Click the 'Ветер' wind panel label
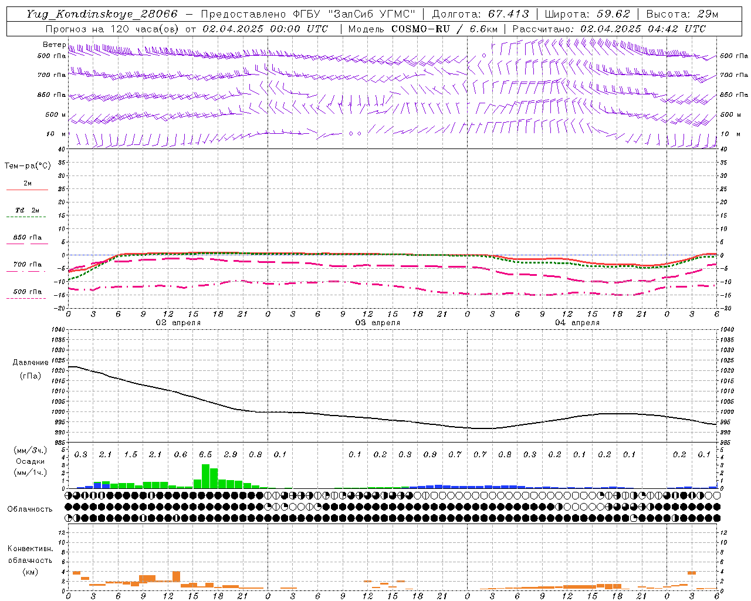Viewport: 751px width, 601px height. [x=54, y=45]
